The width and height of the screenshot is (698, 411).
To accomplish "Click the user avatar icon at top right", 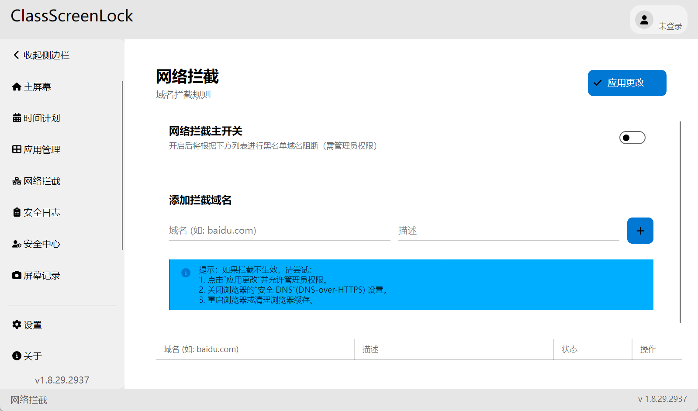I will (644, 20).
